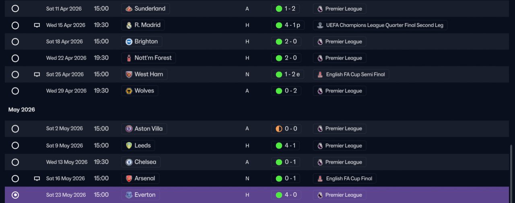This screenshot has height=203, width=515.
Task: Click the orange draw indicator on Aston Villa result
Action: tap(279, 129)
